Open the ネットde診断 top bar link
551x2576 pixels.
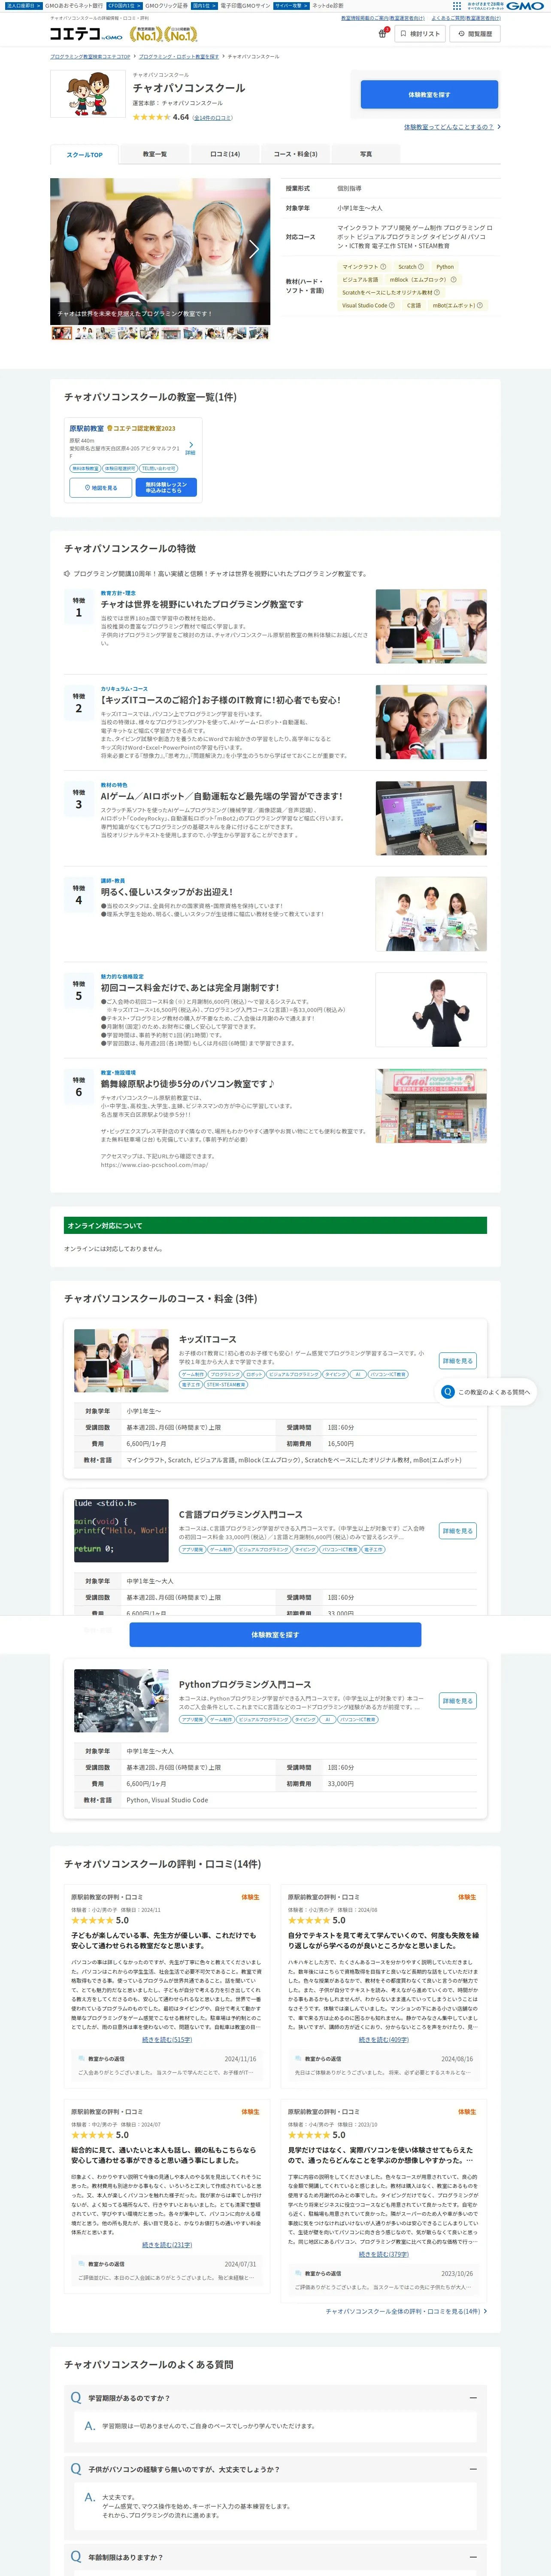328,5
